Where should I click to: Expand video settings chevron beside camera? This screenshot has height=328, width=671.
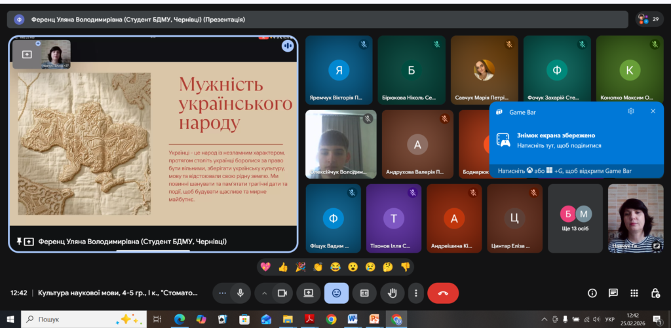pos(263,293)
